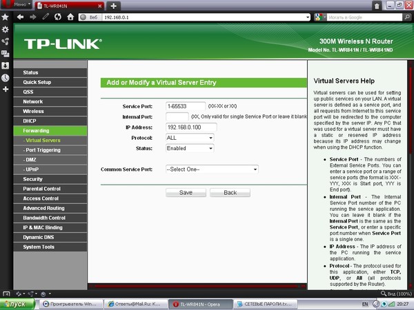The width and height of the screenshot is (414, 310).
Task: Open the closed tabs trash icon
Action: click(377, 6)
